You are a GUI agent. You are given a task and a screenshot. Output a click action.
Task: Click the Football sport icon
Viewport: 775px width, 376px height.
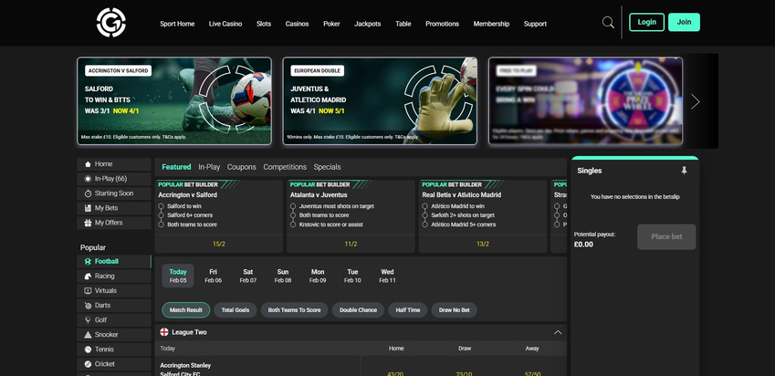pyautogui.click(x=88, y=261)
